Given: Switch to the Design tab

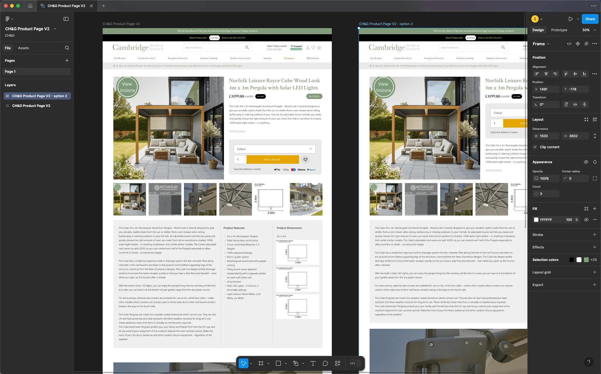Looking at the screenshot, I should [x=538, y=30].
